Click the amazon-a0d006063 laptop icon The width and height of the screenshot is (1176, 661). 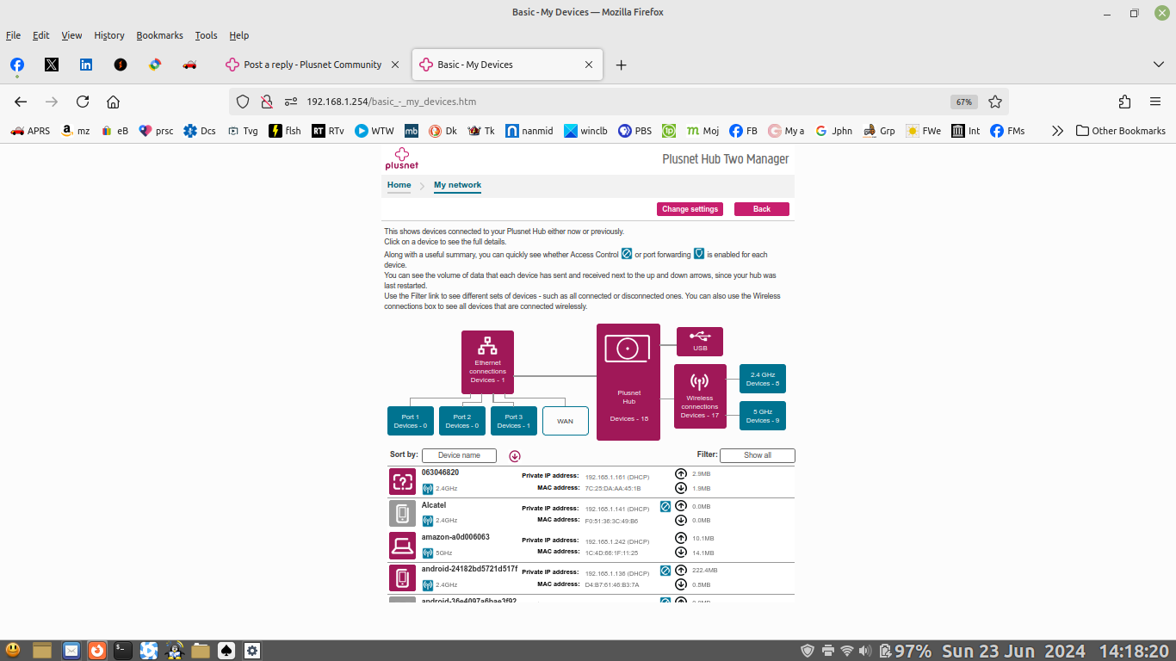click(x=402, y=545)
